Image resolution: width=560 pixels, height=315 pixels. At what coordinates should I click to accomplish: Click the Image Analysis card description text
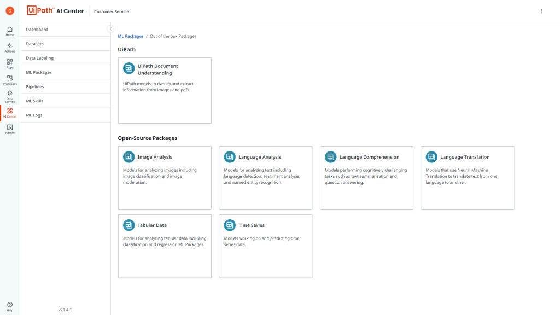pos(160,176)
